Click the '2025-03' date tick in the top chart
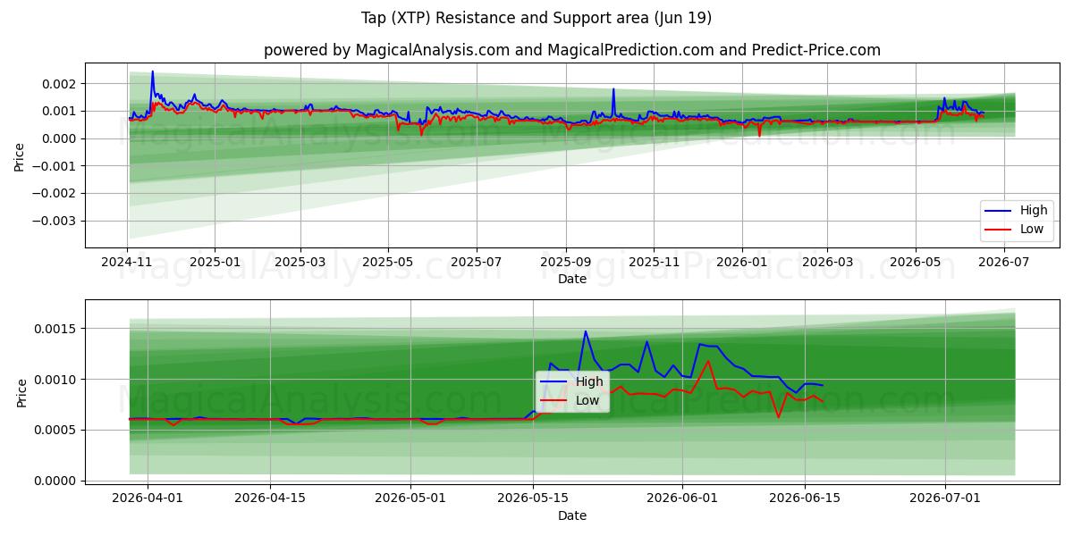The image size is (1073, 536). pyautogui.click(x=300, y=264)
